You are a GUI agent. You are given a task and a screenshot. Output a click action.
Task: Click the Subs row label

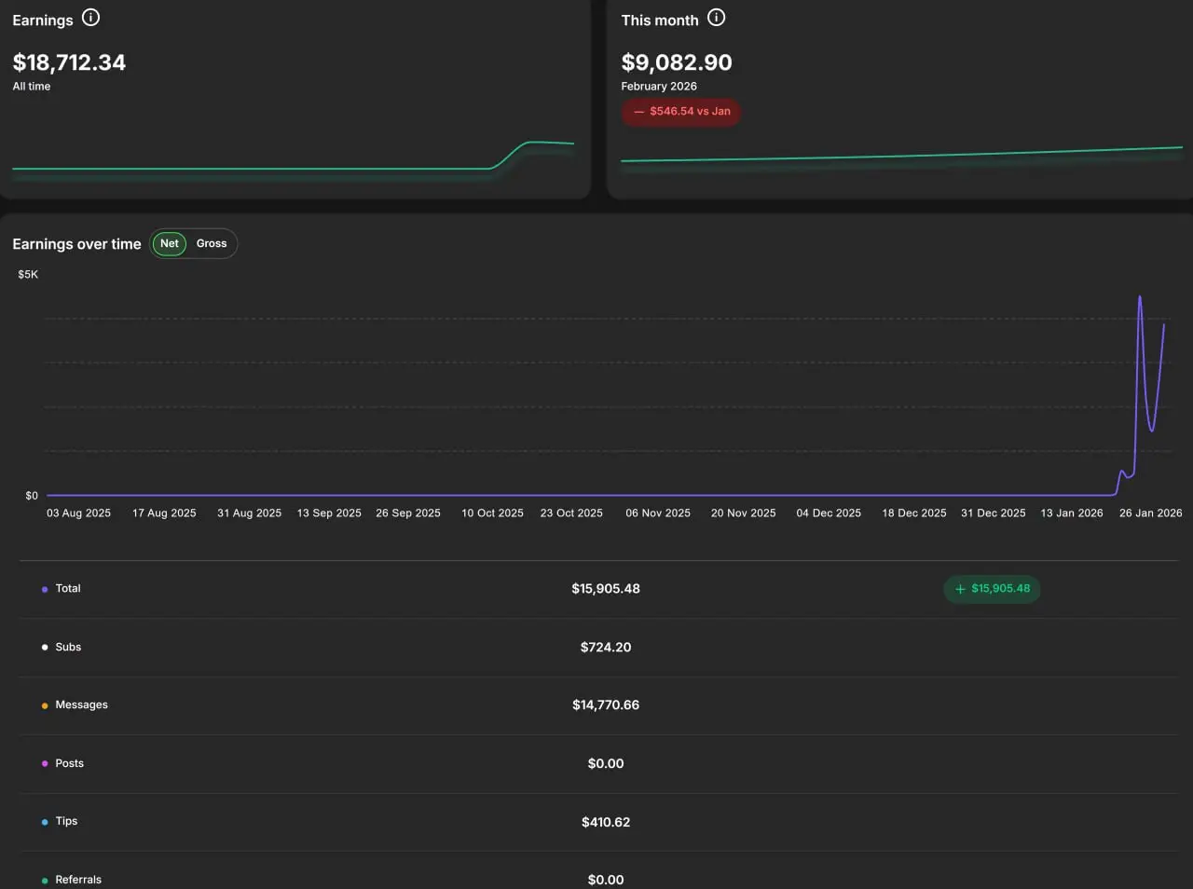click(x=68, y=647)
